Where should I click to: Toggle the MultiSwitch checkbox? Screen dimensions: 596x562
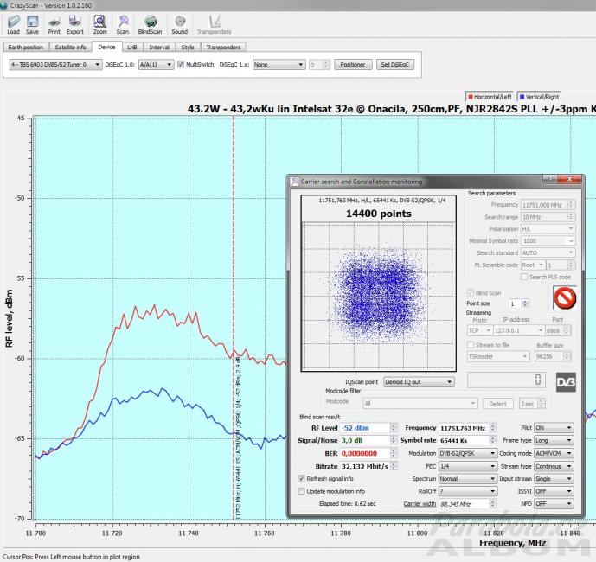[181, 64]
